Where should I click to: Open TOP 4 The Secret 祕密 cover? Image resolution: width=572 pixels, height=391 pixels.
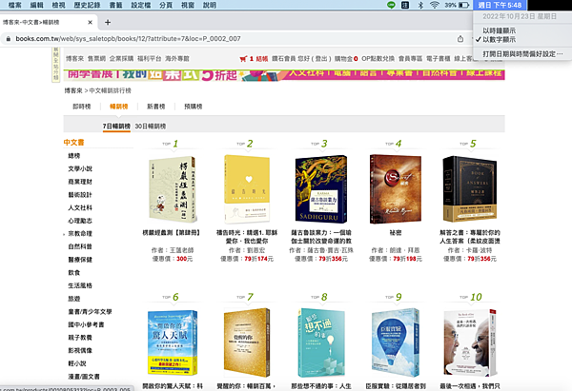396,189
